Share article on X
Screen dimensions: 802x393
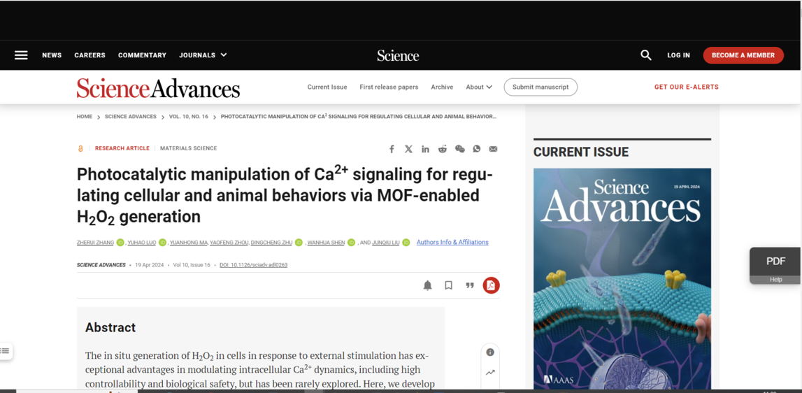click(x=408, y=149)
